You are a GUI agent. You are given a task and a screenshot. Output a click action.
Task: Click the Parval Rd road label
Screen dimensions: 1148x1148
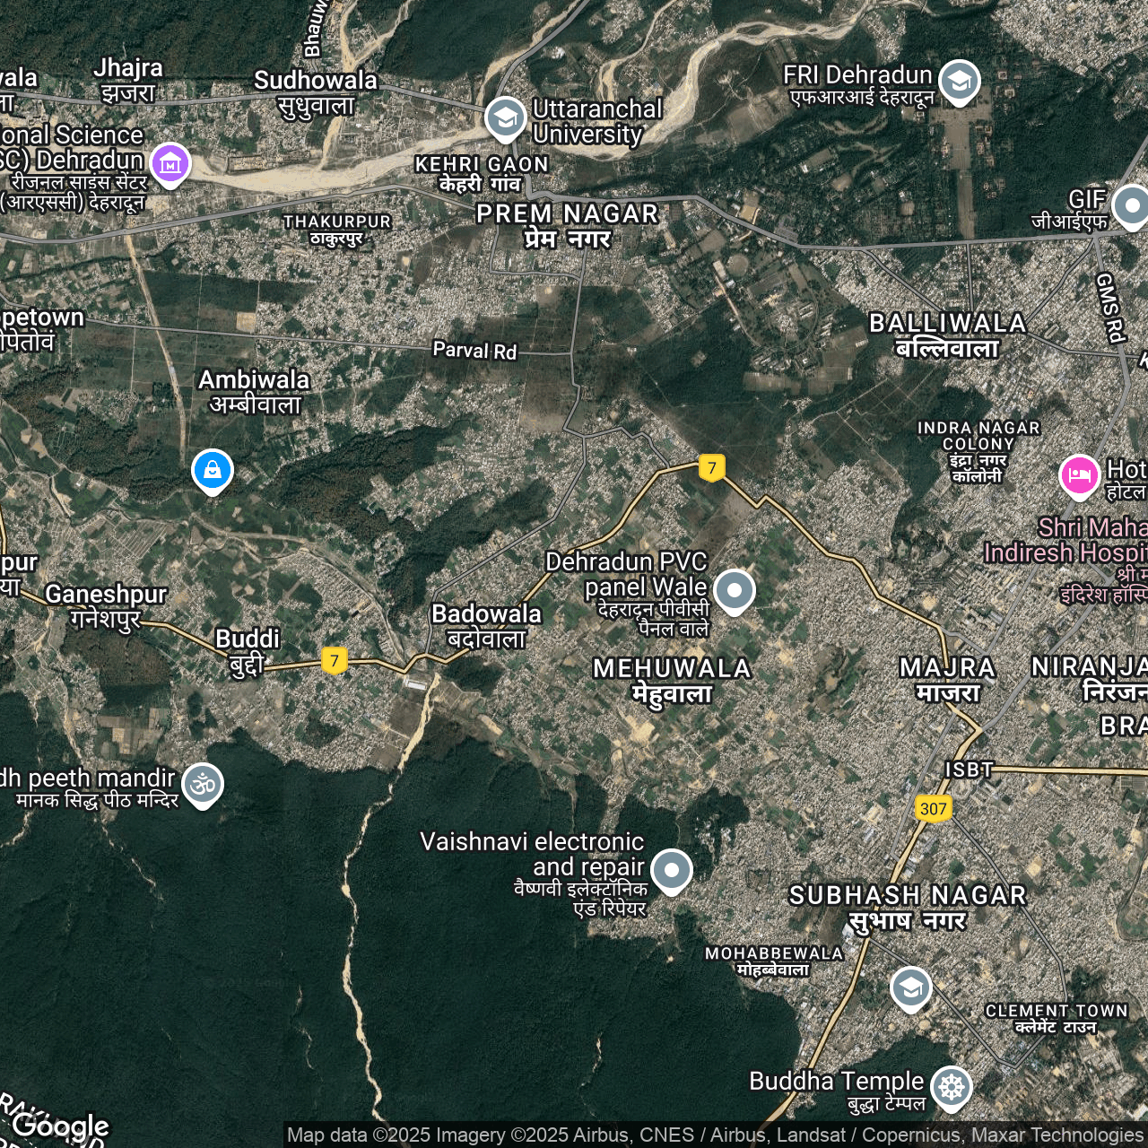tap(474, 350)
